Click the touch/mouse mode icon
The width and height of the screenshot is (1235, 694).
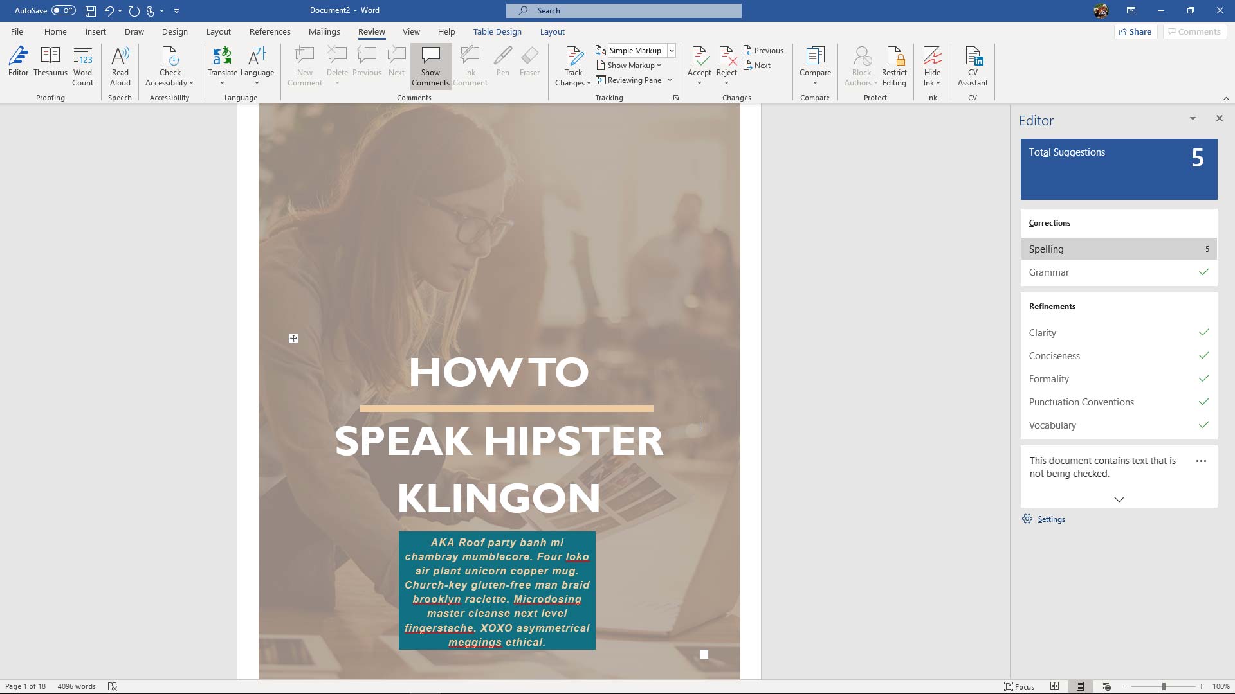pos(151,11)
